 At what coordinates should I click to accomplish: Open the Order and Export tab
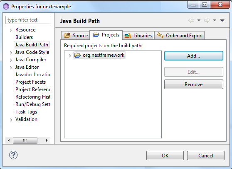click(180, 35)
